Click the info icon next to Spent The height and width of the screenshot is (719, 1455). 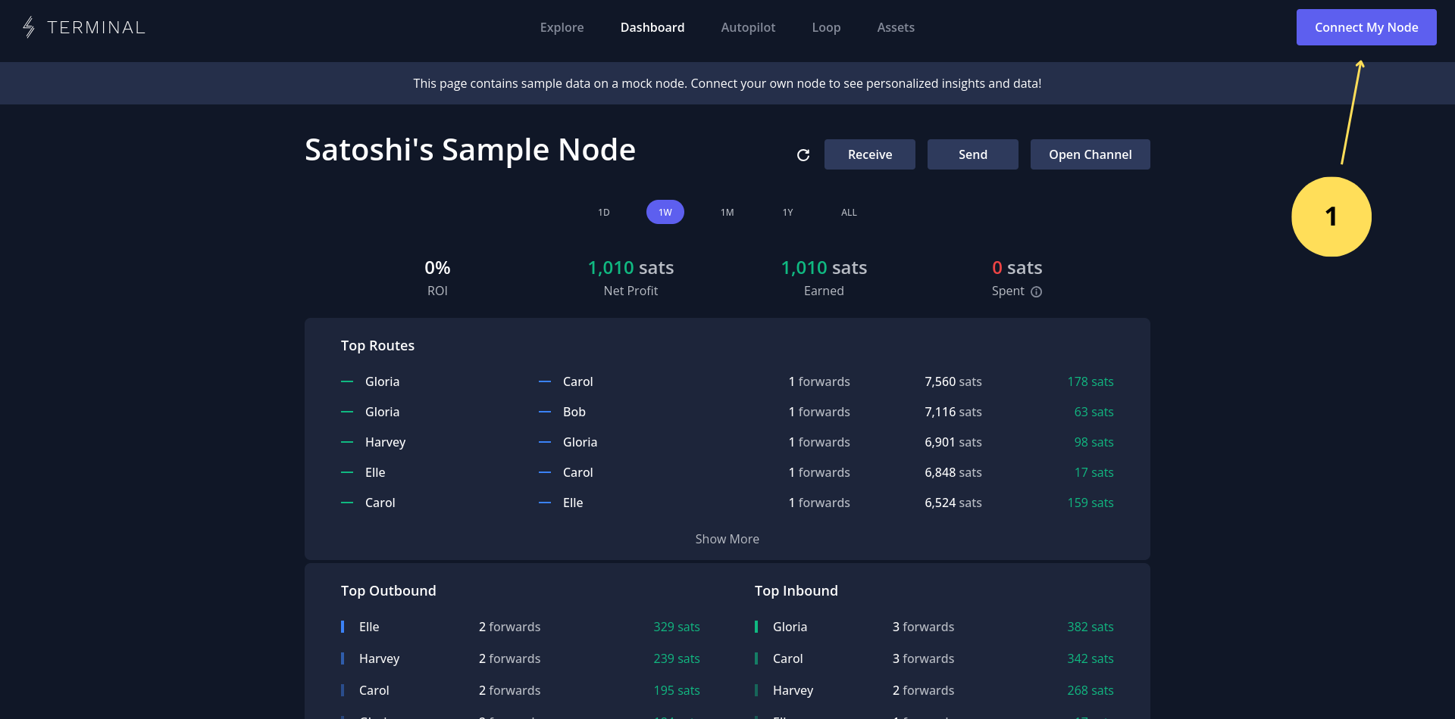pyautogui.click(x=1036, y=292)
